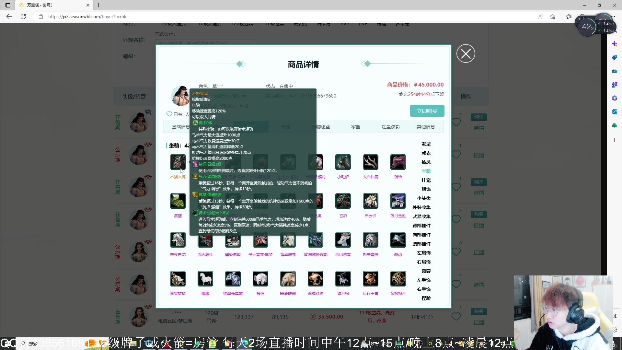Select the 不挠火浣 mount icon
This screenshot has height=350, width=622.
point(178,162)
